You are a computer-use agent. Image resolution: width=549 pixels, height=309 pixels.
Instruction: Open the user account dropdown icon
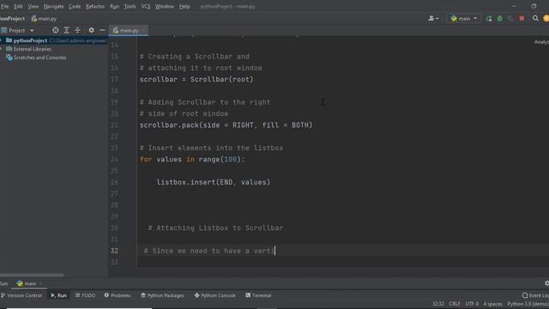[x=433, y=18]
